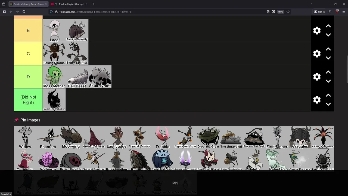Select the B tier label cell
The height and width of the screenshot is (196, 348).
click(28, 30)
